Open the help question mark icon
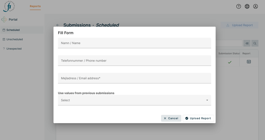Image resolution: width=265 pixels, height=140 pixels. tap(238, 7)
